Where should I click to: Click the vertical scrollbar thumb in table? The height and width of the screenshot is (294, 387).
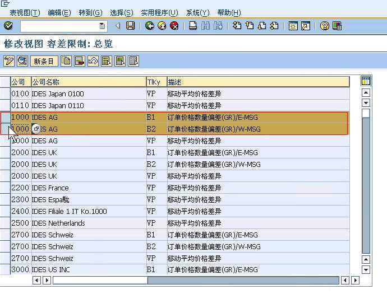click(x=366, y=114)
